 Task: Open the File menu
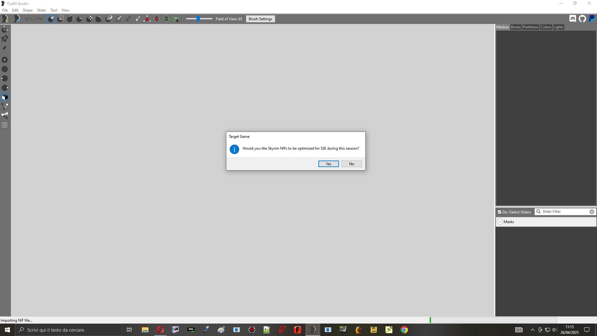click(x=5, y=10)
